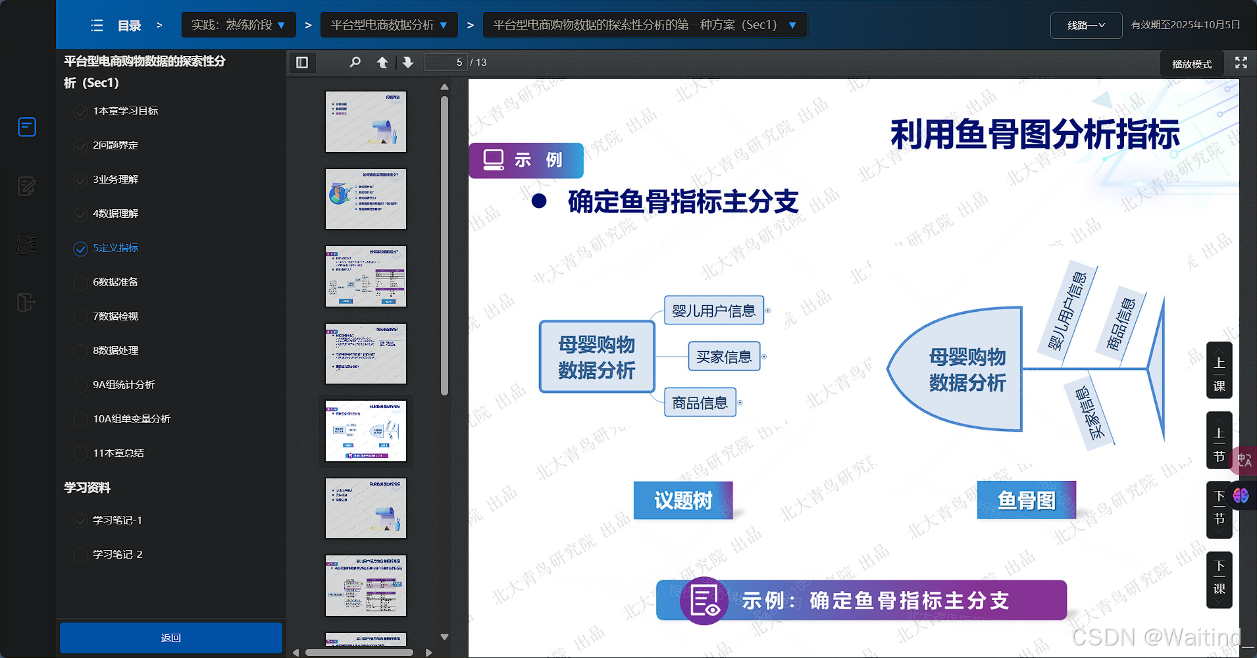Toggle completion circle for 2问题界定
The image size is (1257, 658).
(x=80, y=146)
